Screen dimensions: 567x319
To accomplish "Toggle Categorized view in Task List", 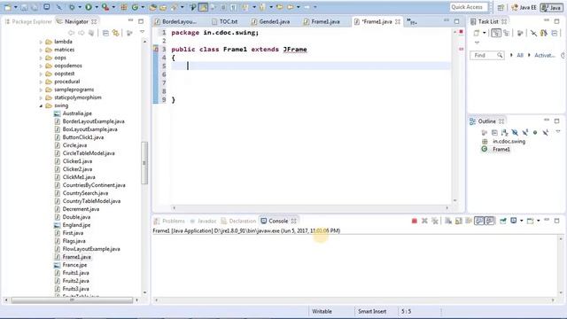I will [x=496, y=34].
